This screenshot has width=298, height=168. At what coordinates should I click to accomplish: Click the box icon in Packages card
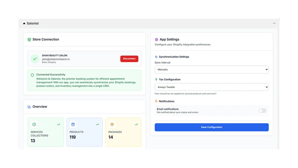pyautogui.click(x=112, y=124)
